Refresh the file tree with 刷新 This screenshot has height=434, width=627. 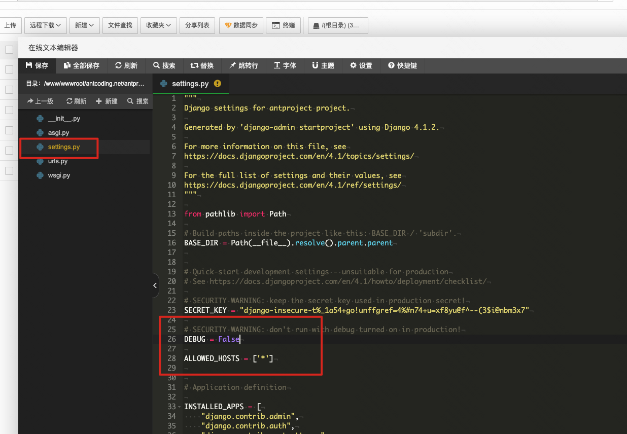pyautogui.click(x=77, y=101)
